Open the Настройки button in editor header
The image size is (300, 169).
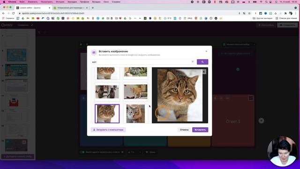point(266,25)
